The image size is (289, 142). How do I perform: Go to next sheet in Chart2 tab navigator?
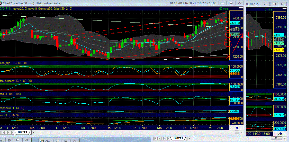point(8,133)
